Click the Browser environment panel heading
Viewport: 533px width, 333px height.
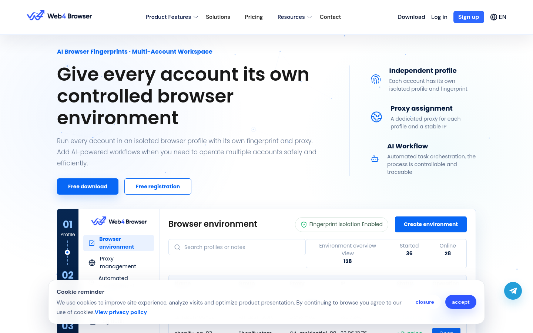tap(213, 224)
